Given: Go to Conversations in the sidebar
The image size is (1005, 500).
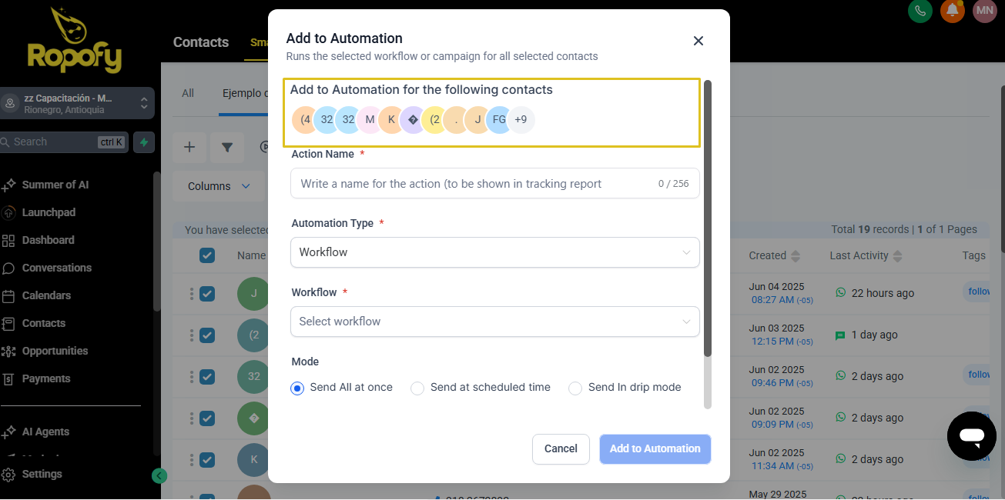Looking at the screenshot, I should (x=56, y=268).
